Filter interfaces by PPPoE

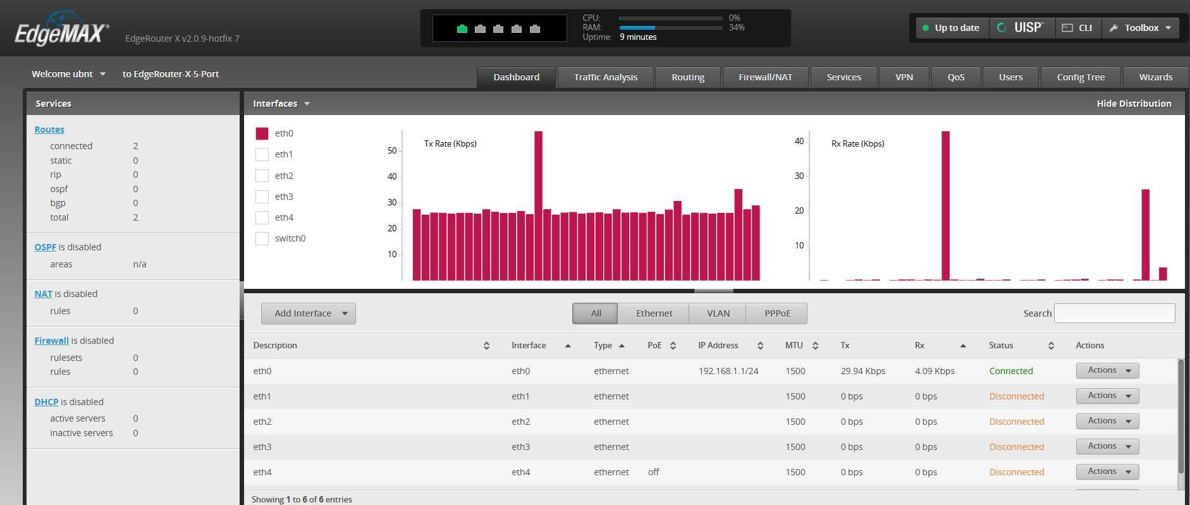click(x=777, y=313)
